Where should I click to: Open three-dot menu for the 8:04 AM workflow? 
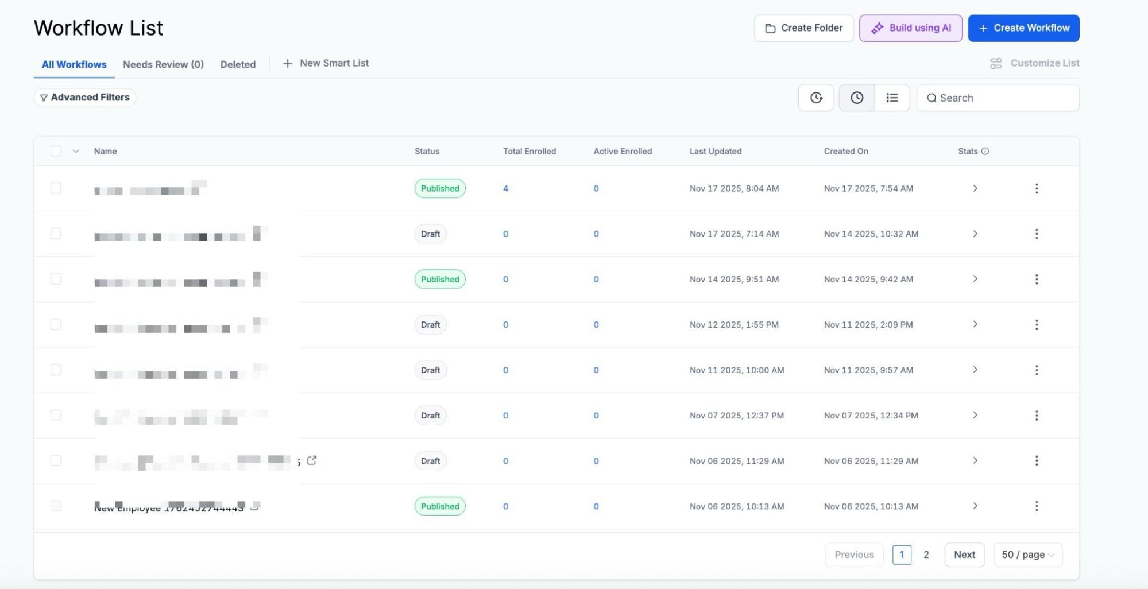tap(1036, 188)
